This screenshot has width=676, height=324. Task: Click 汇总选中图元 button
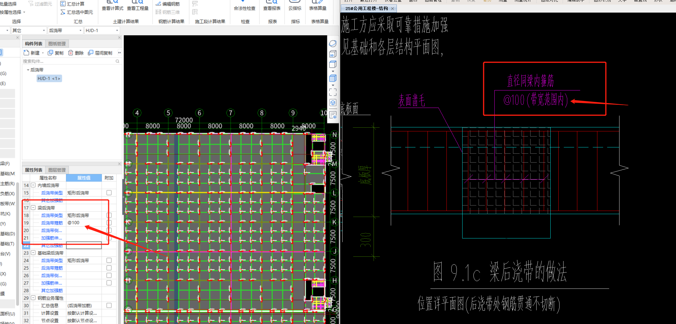click(x=77, y=12)
